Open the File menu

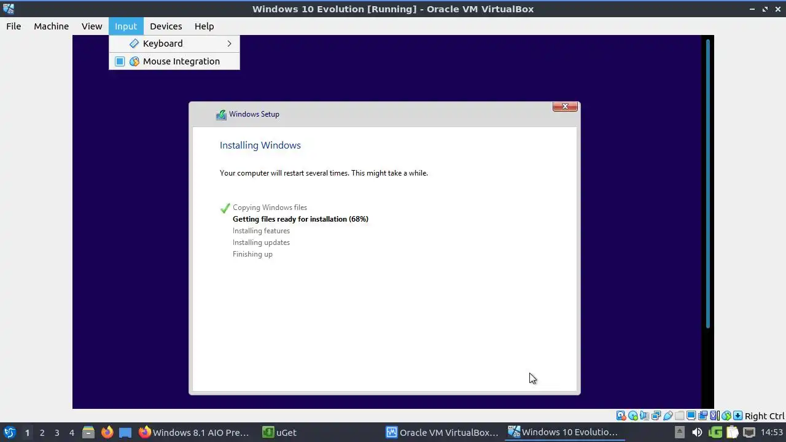pyautogui.click(x=14, y=26)
